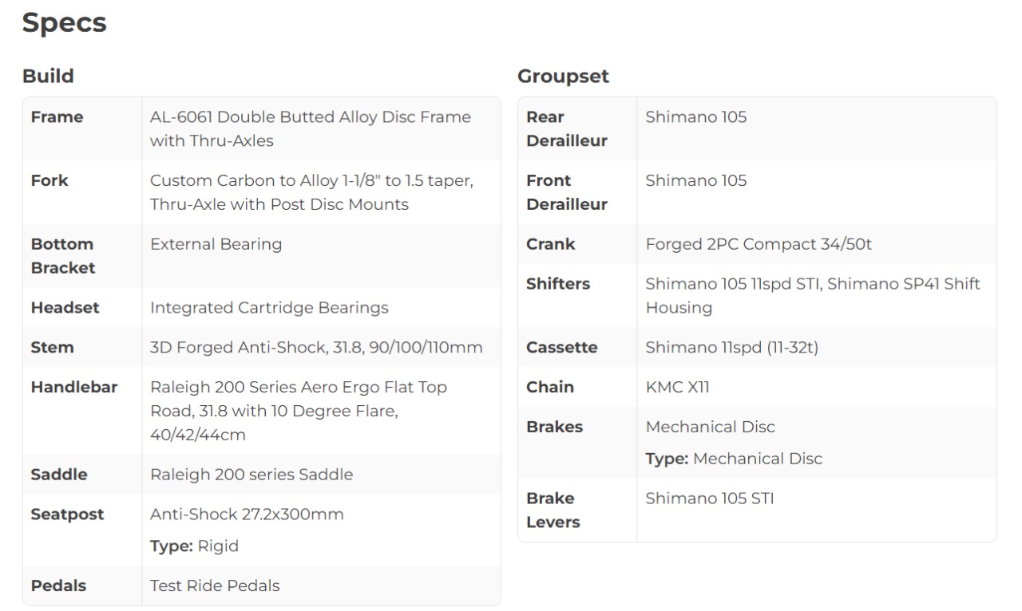Select the Frame row label

coord(57,117)
